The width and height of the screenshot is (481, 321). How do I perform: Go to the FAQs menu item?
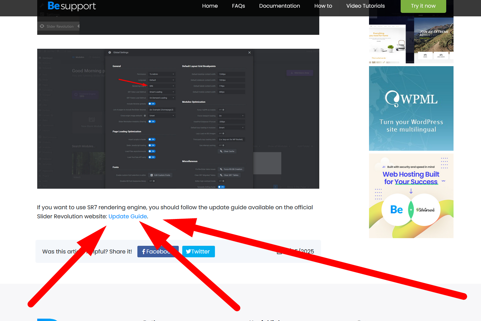238,6
